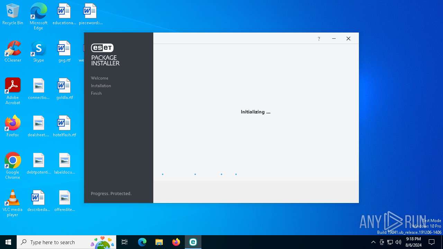The width and height of the screenshot is (443, 249).
Task: Open the Firefox desktop shortcut
Action: [13, 127]
